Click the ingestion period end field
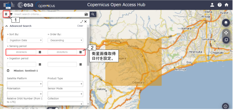The image size is (233, 110). [62, 64]
